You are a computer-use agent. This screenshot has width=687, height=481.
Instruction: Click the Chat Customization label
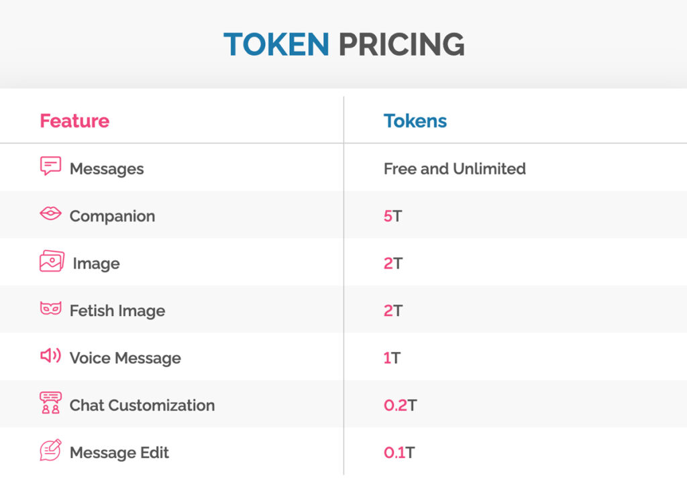coord(142,405)
